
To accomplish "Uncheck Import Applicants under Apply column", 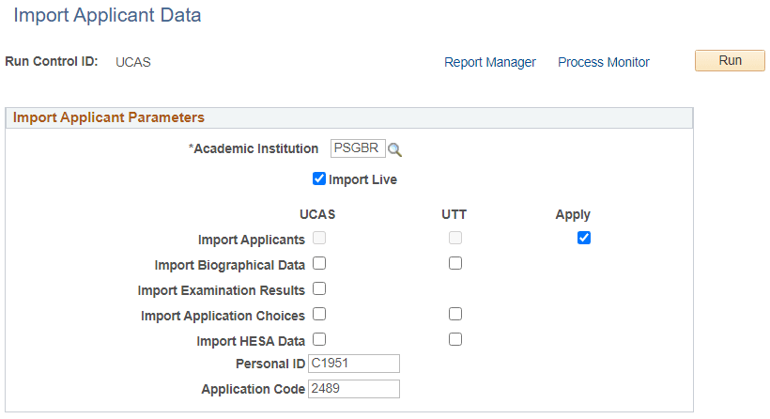I will [584, 238].
